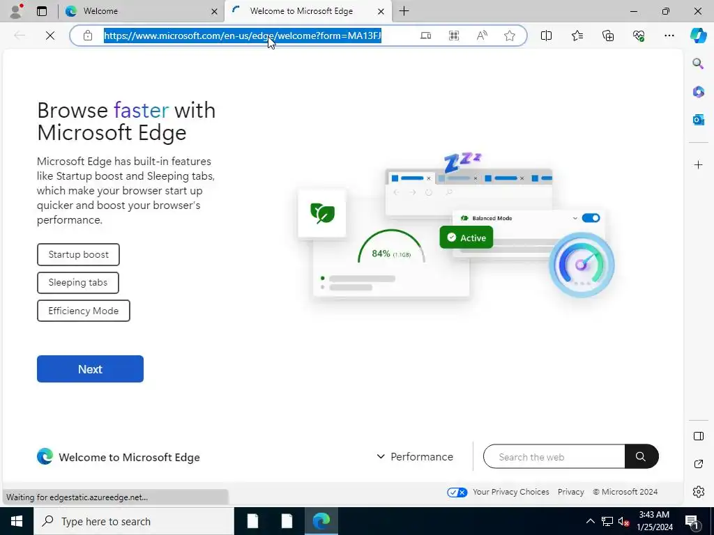Select the Welcome to Microsoft Edge tab
Image resolution: width=714 pixels, height=535 pixels.
point(307,11)
